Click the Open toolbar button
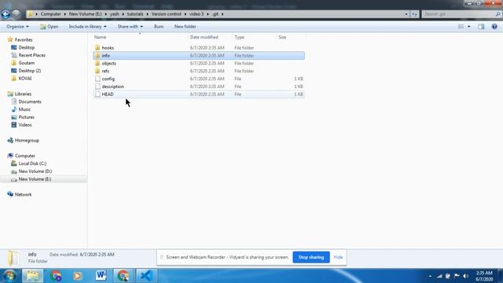 [49, 27]
